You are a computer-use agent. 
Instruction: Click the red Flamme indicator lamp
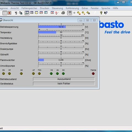point(93,74)
